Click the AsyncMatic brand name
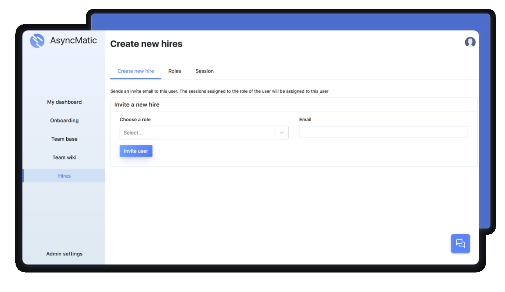This screenshot has width=505, height=292. click(x=73, y=41)
